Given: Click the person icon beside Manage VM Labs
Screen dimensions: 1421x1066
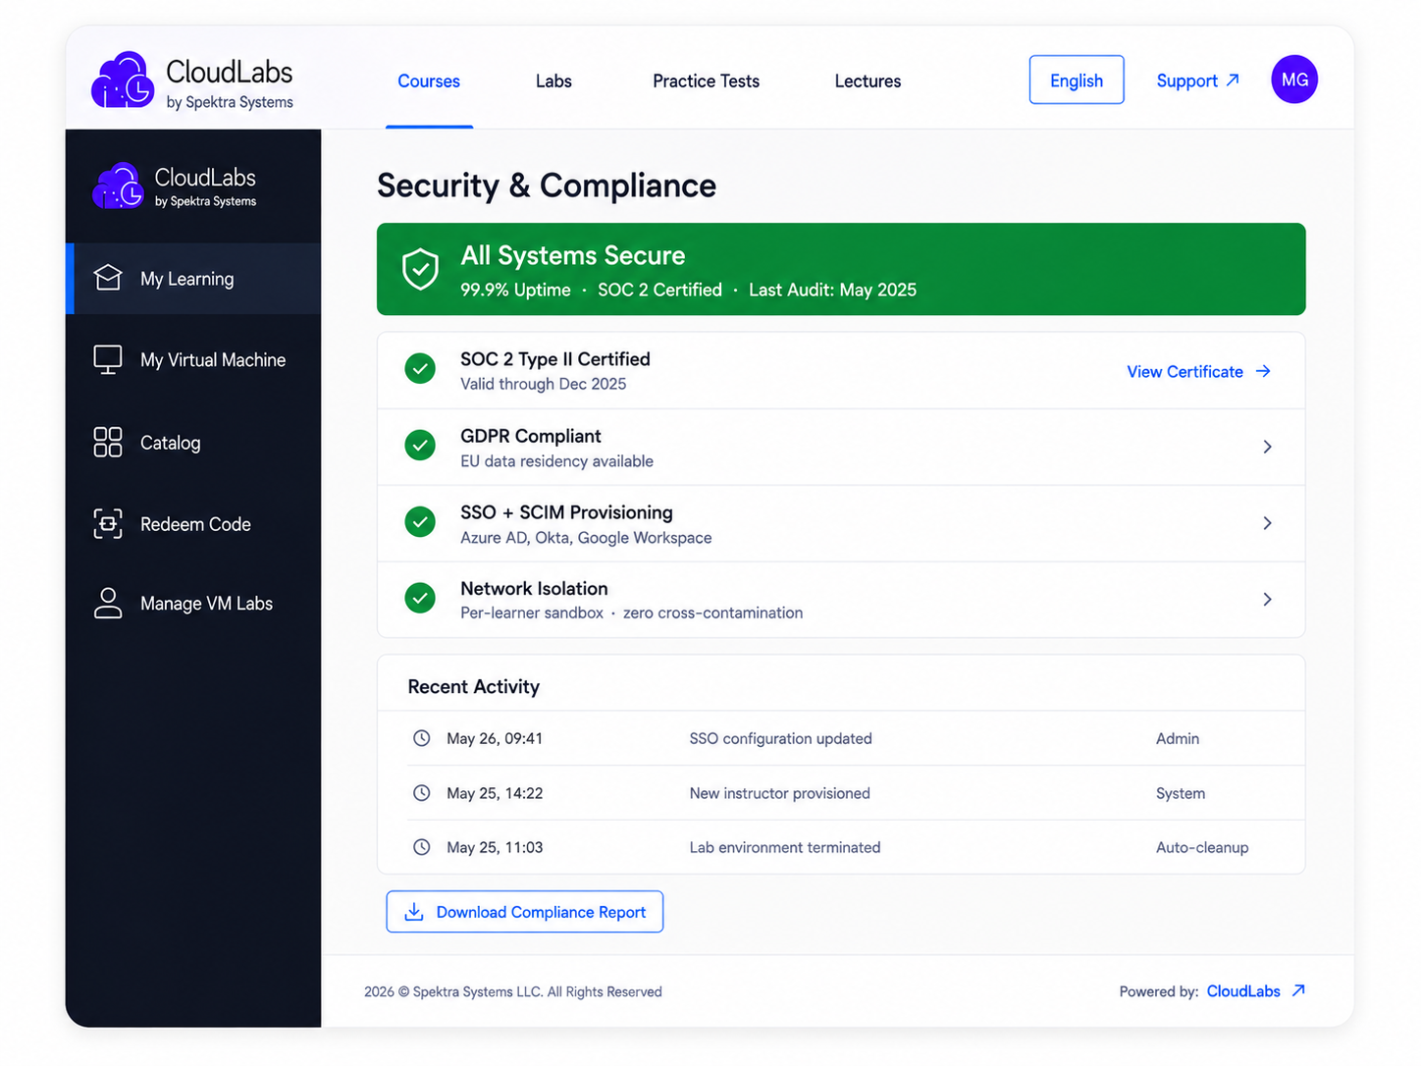Looking at the screenshot, I should (x=108, y=603).
